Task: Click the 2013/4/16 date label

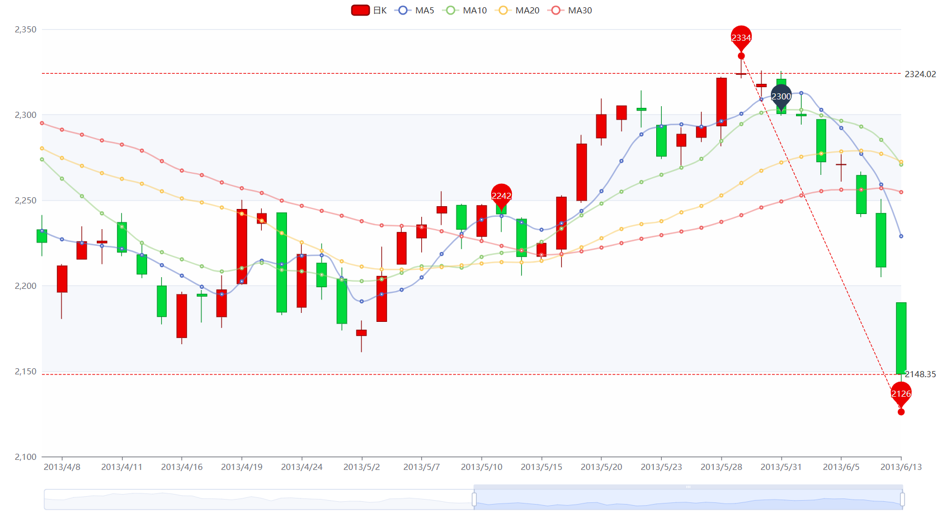Action: (x=182, y=467)
